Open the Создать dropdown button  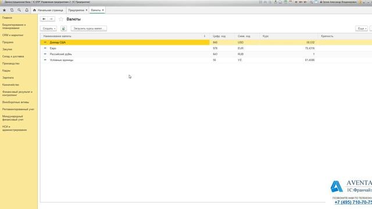[x=48, y=28]
